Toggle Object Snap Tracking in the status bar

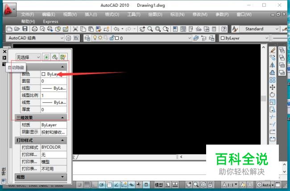click(116, 184)
